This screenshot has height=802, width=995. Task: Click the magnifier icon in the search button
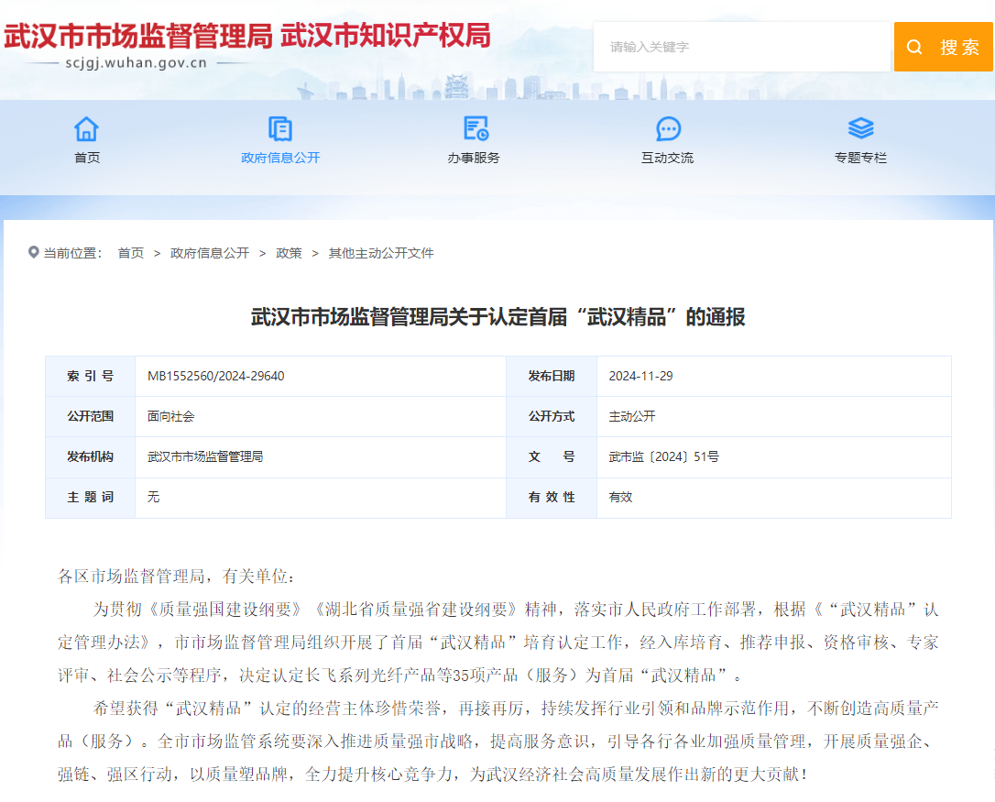pos(913,47)
